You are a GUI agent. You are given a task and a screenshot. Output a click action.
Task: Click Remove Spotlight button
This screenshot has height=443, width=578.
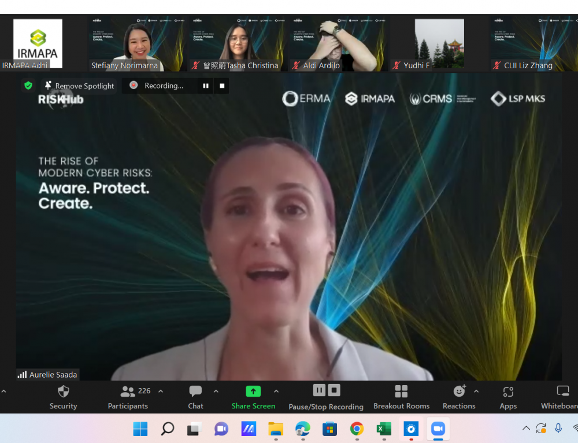tap(79, 86)
